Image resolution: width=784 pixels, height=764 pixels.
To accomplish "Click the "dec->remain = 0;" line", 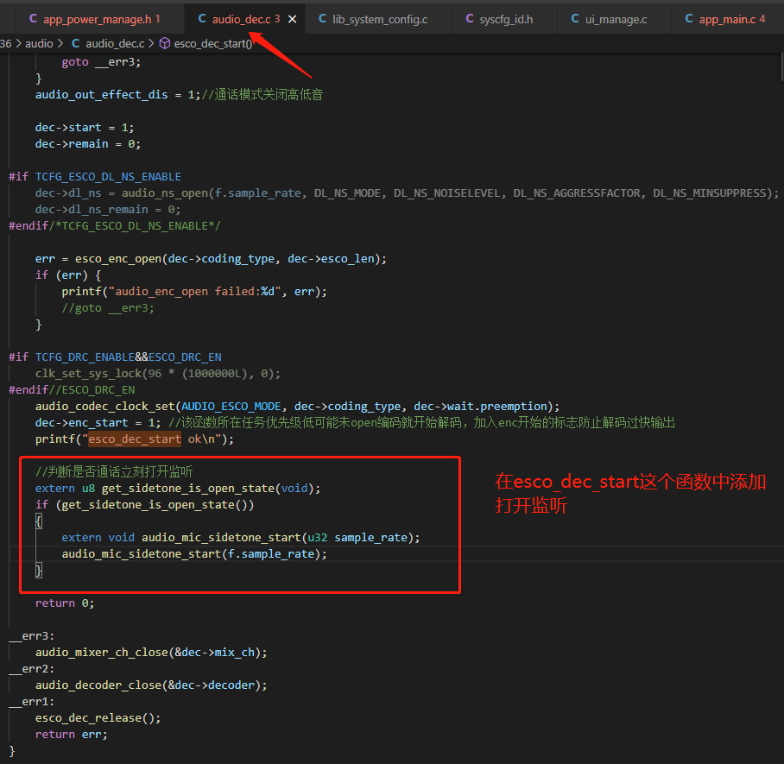I will 88,144.
